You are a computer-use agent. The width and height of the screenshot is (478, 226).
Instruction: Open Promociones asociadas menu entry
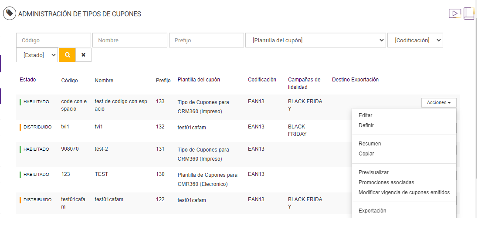(x=386, y=182)
